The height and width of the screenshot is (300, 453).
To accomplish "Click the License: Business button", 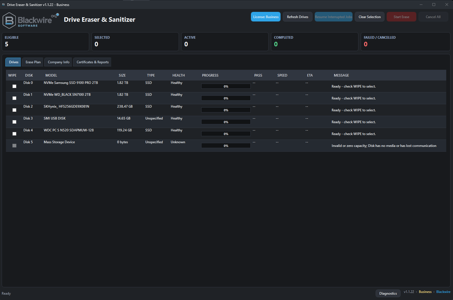I will (x=266, y=17).
